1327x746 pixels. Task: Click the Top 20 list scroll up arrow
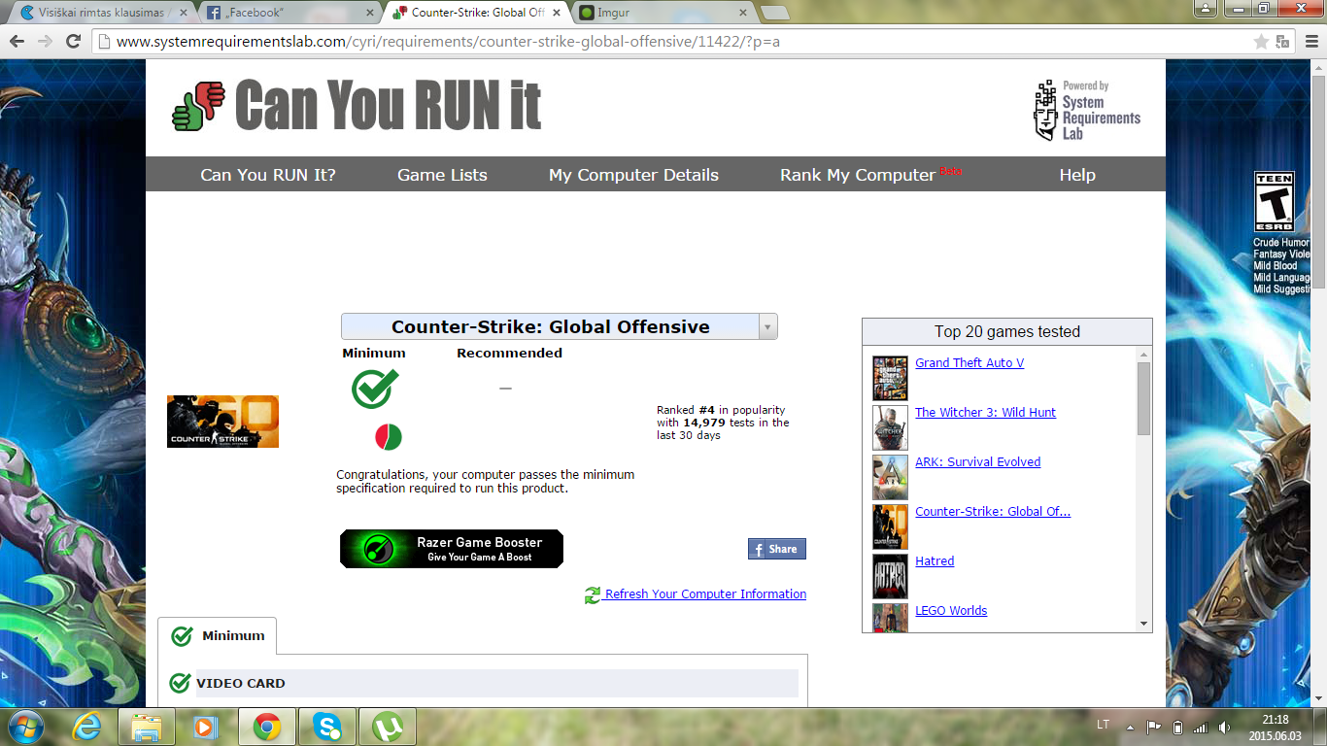point(1143,355)
